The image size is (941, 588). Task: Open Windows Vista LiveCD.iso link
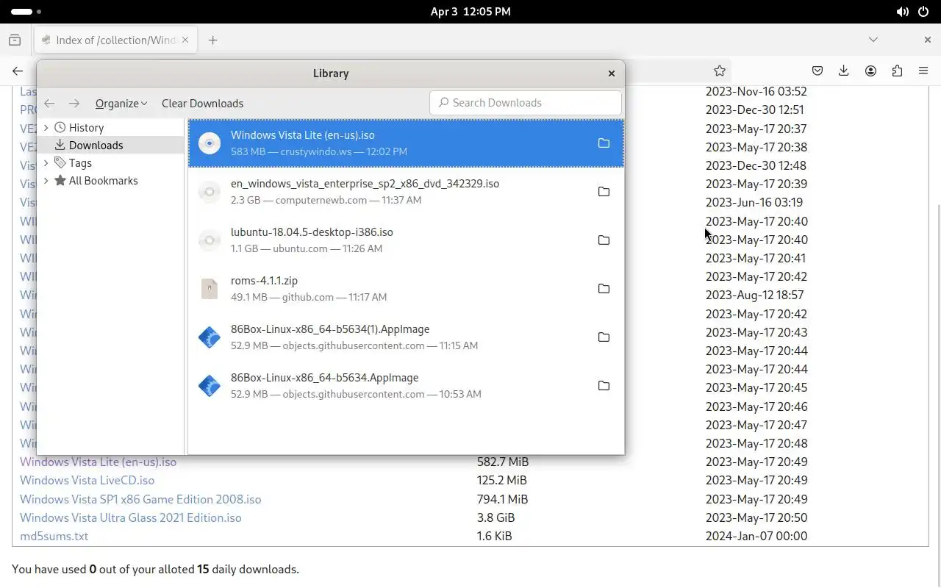point(87,480)
